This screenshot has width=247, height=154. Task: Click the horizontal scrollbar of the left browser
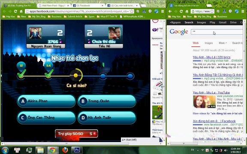point(66,143)
